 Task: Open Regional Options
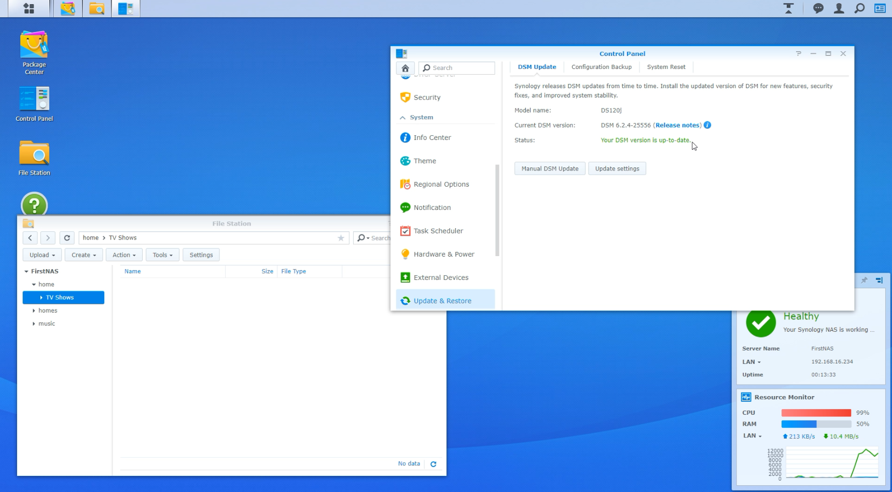(445, 184)
